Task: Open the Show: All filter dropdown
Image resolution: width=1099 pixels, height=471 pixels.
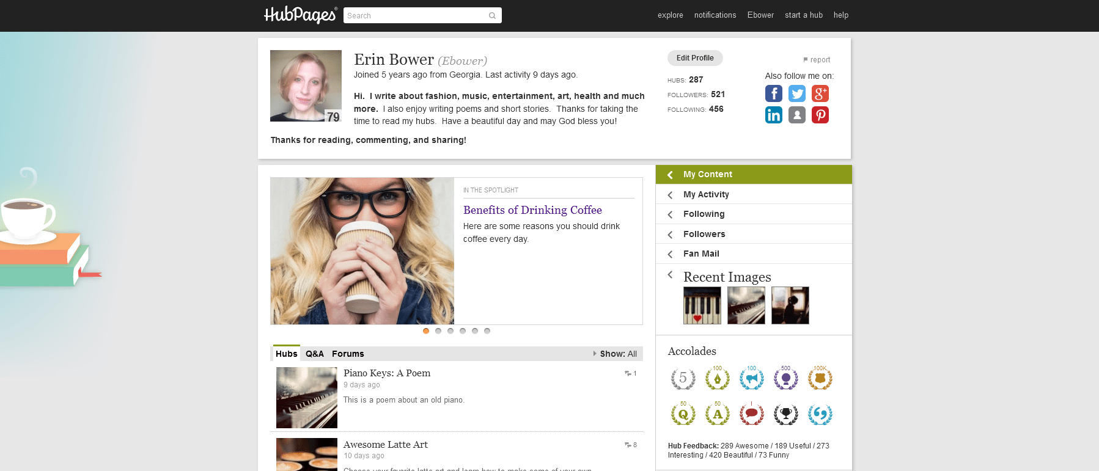Action: [x=615, y=354]
